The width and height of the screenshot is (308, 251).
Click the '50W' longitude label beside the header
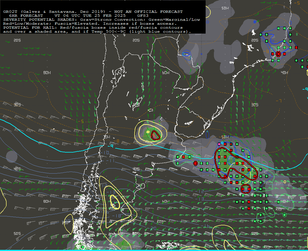coord(225,8)
